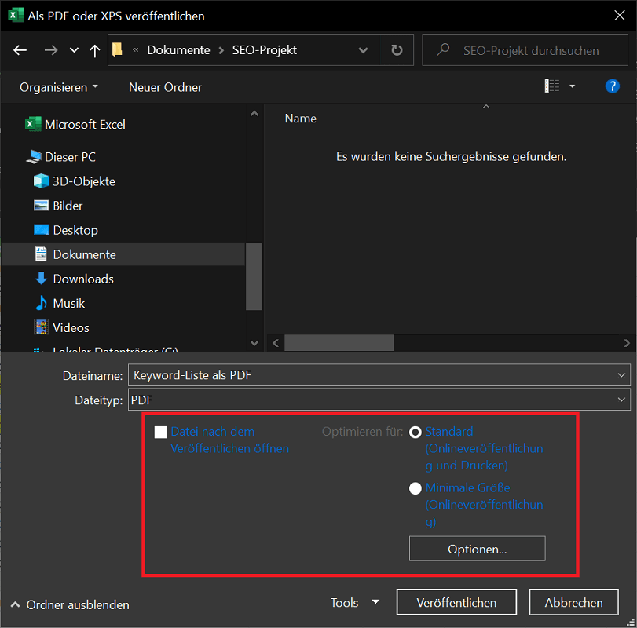Open help with the blue question mark
This screenshot has width=637, height=628.
click(x=612, y=86)
